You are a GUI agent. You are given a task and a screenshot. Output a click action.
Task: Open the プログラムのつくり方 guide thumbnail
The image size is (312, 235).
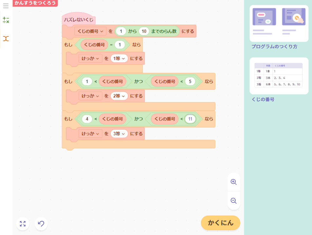[279, 23]
